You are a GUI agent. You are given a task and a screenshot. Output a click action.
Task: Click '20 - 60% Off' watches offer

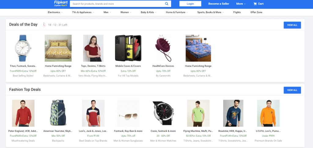[x=163, y=136]
